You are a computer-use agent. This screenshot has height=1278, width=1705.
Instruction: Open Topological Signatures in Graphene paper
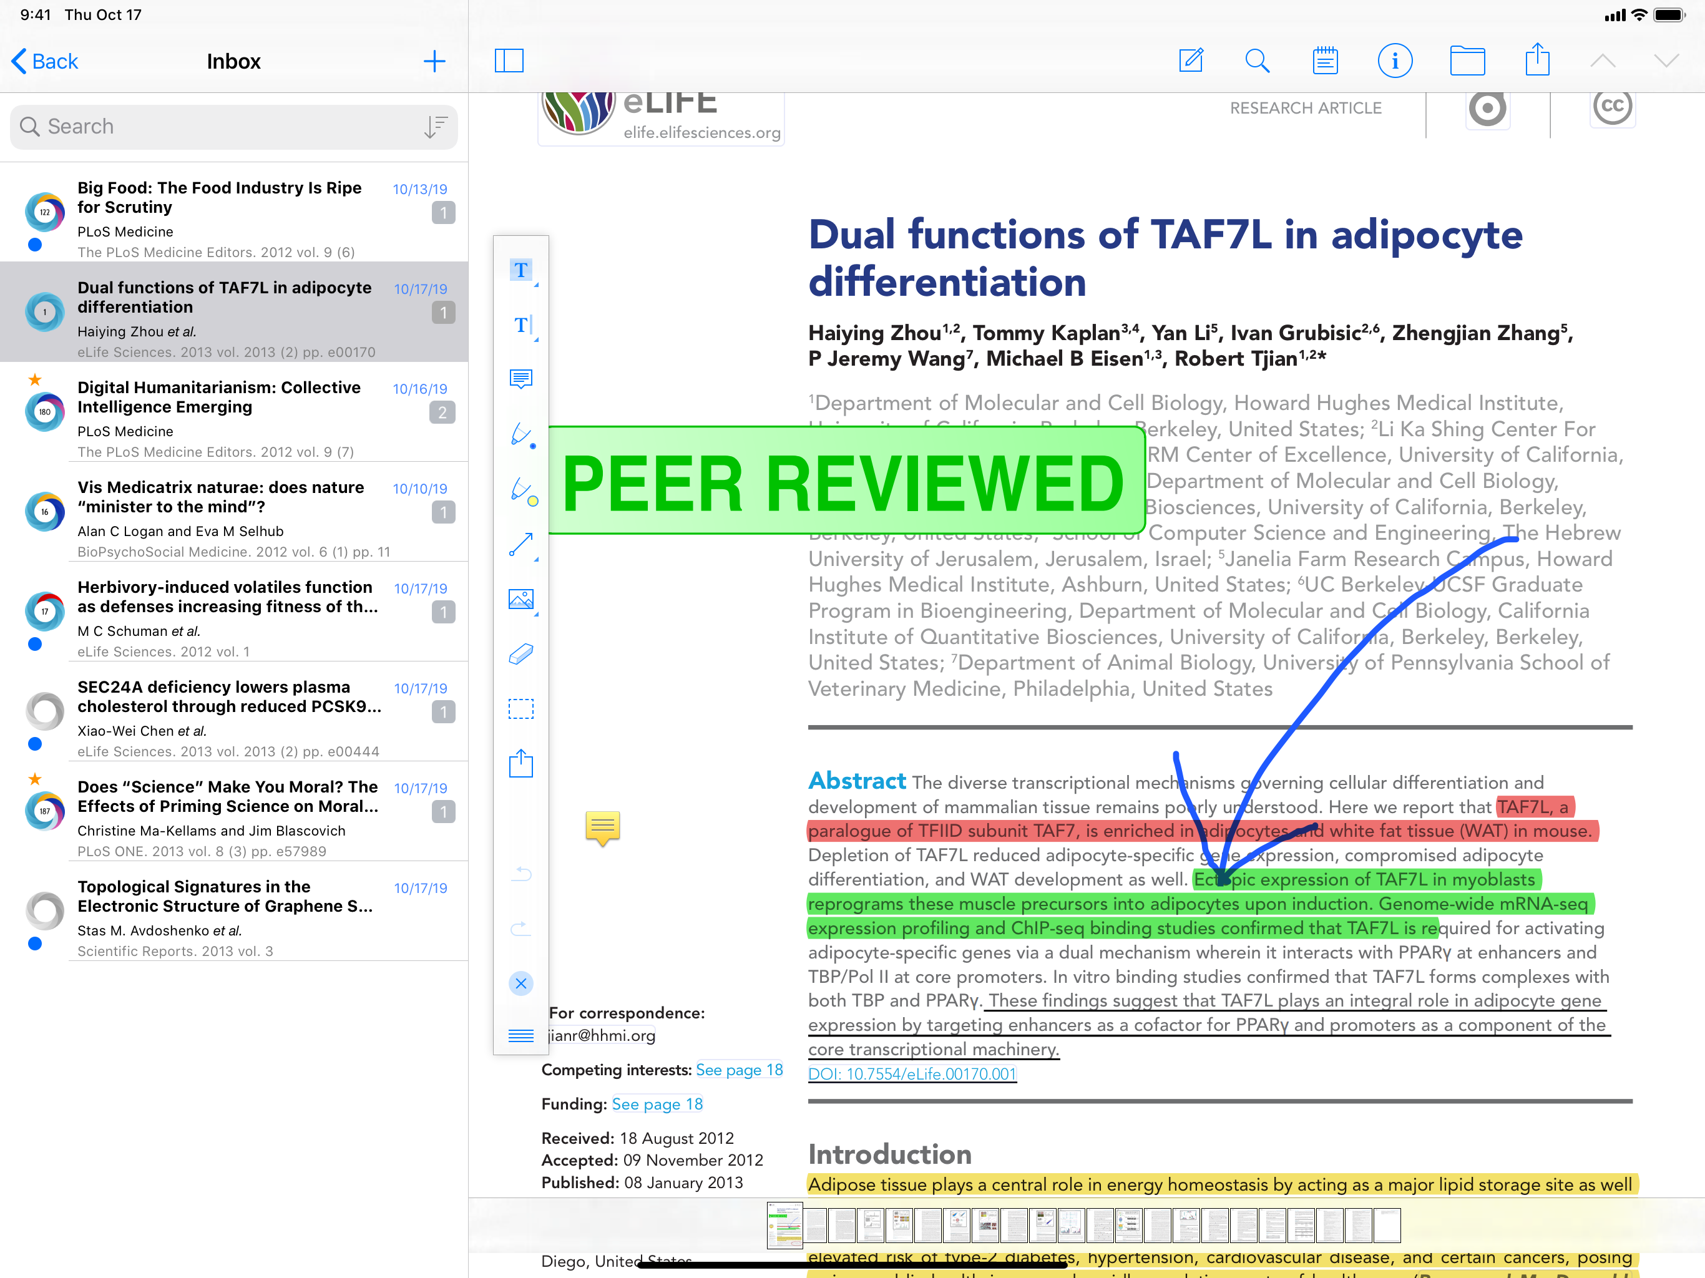(x=233, y=911)
